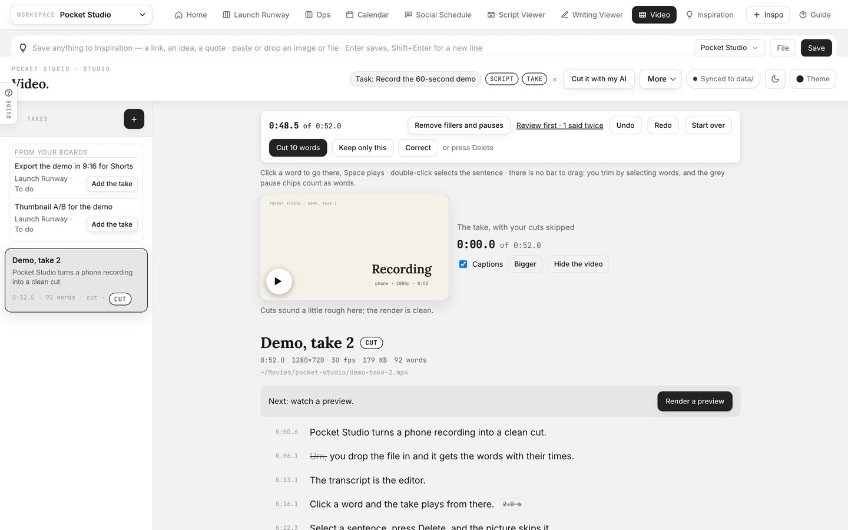This screenshot has height=530, width=848.
Task: Switch to the Script Viewer tab
Action: (516, 15)
